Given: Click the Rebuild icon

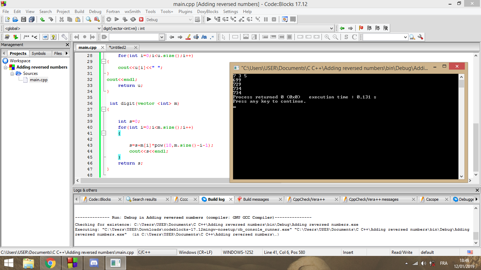Looking at the screenshot, I should [x=133, y=20].
